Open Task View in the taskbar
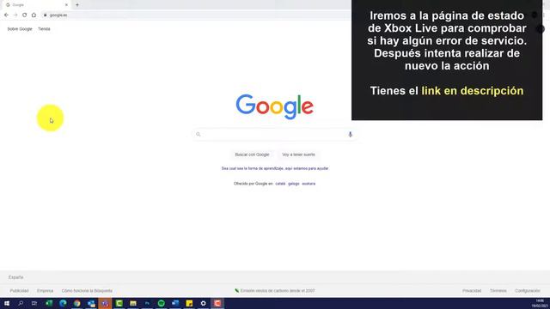Screen dimensions: 550x309 pyautogui.click(x=34, y=303)
